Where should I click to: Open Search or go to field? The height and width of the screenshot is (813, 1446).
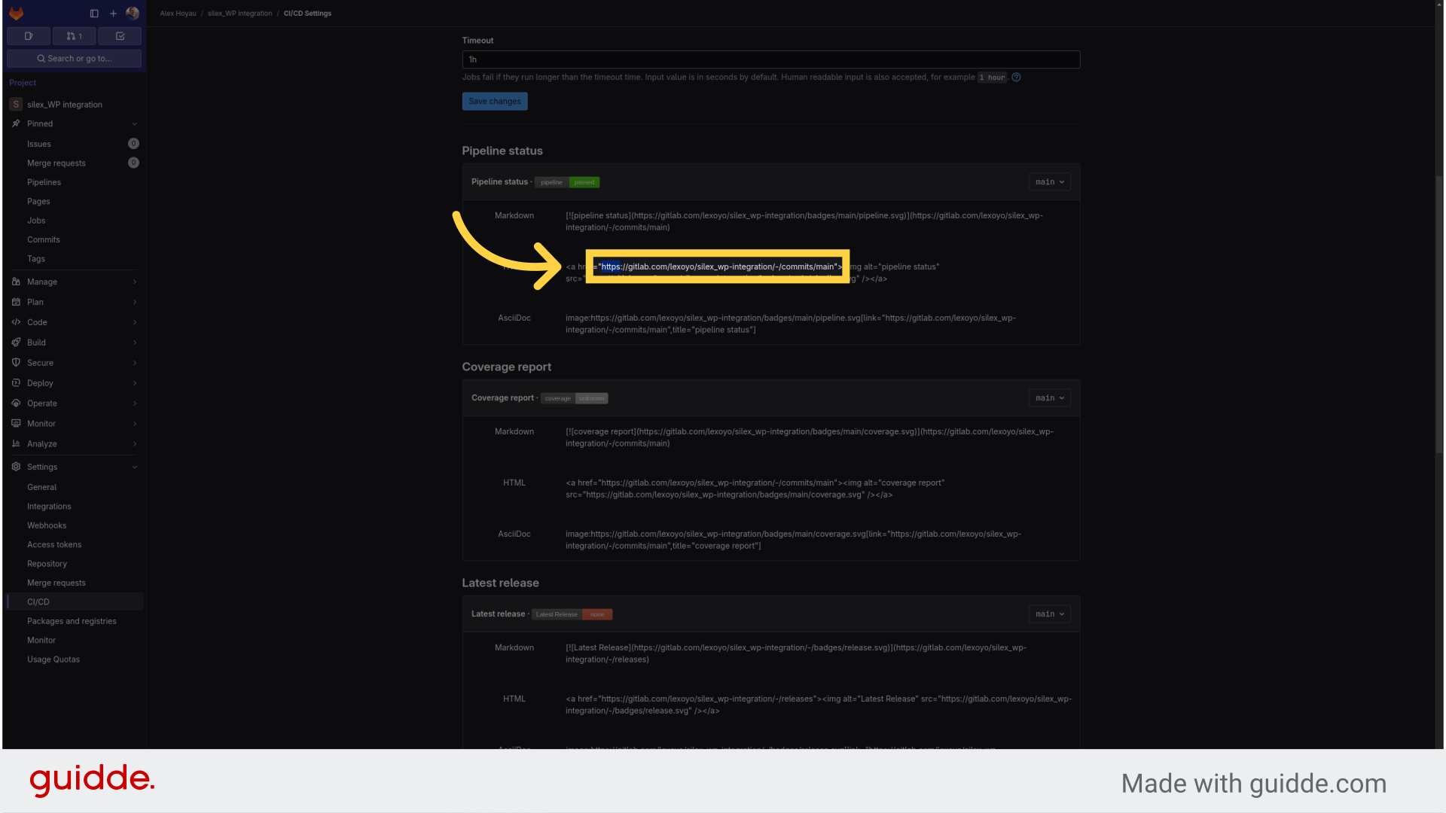coord(75,57)
